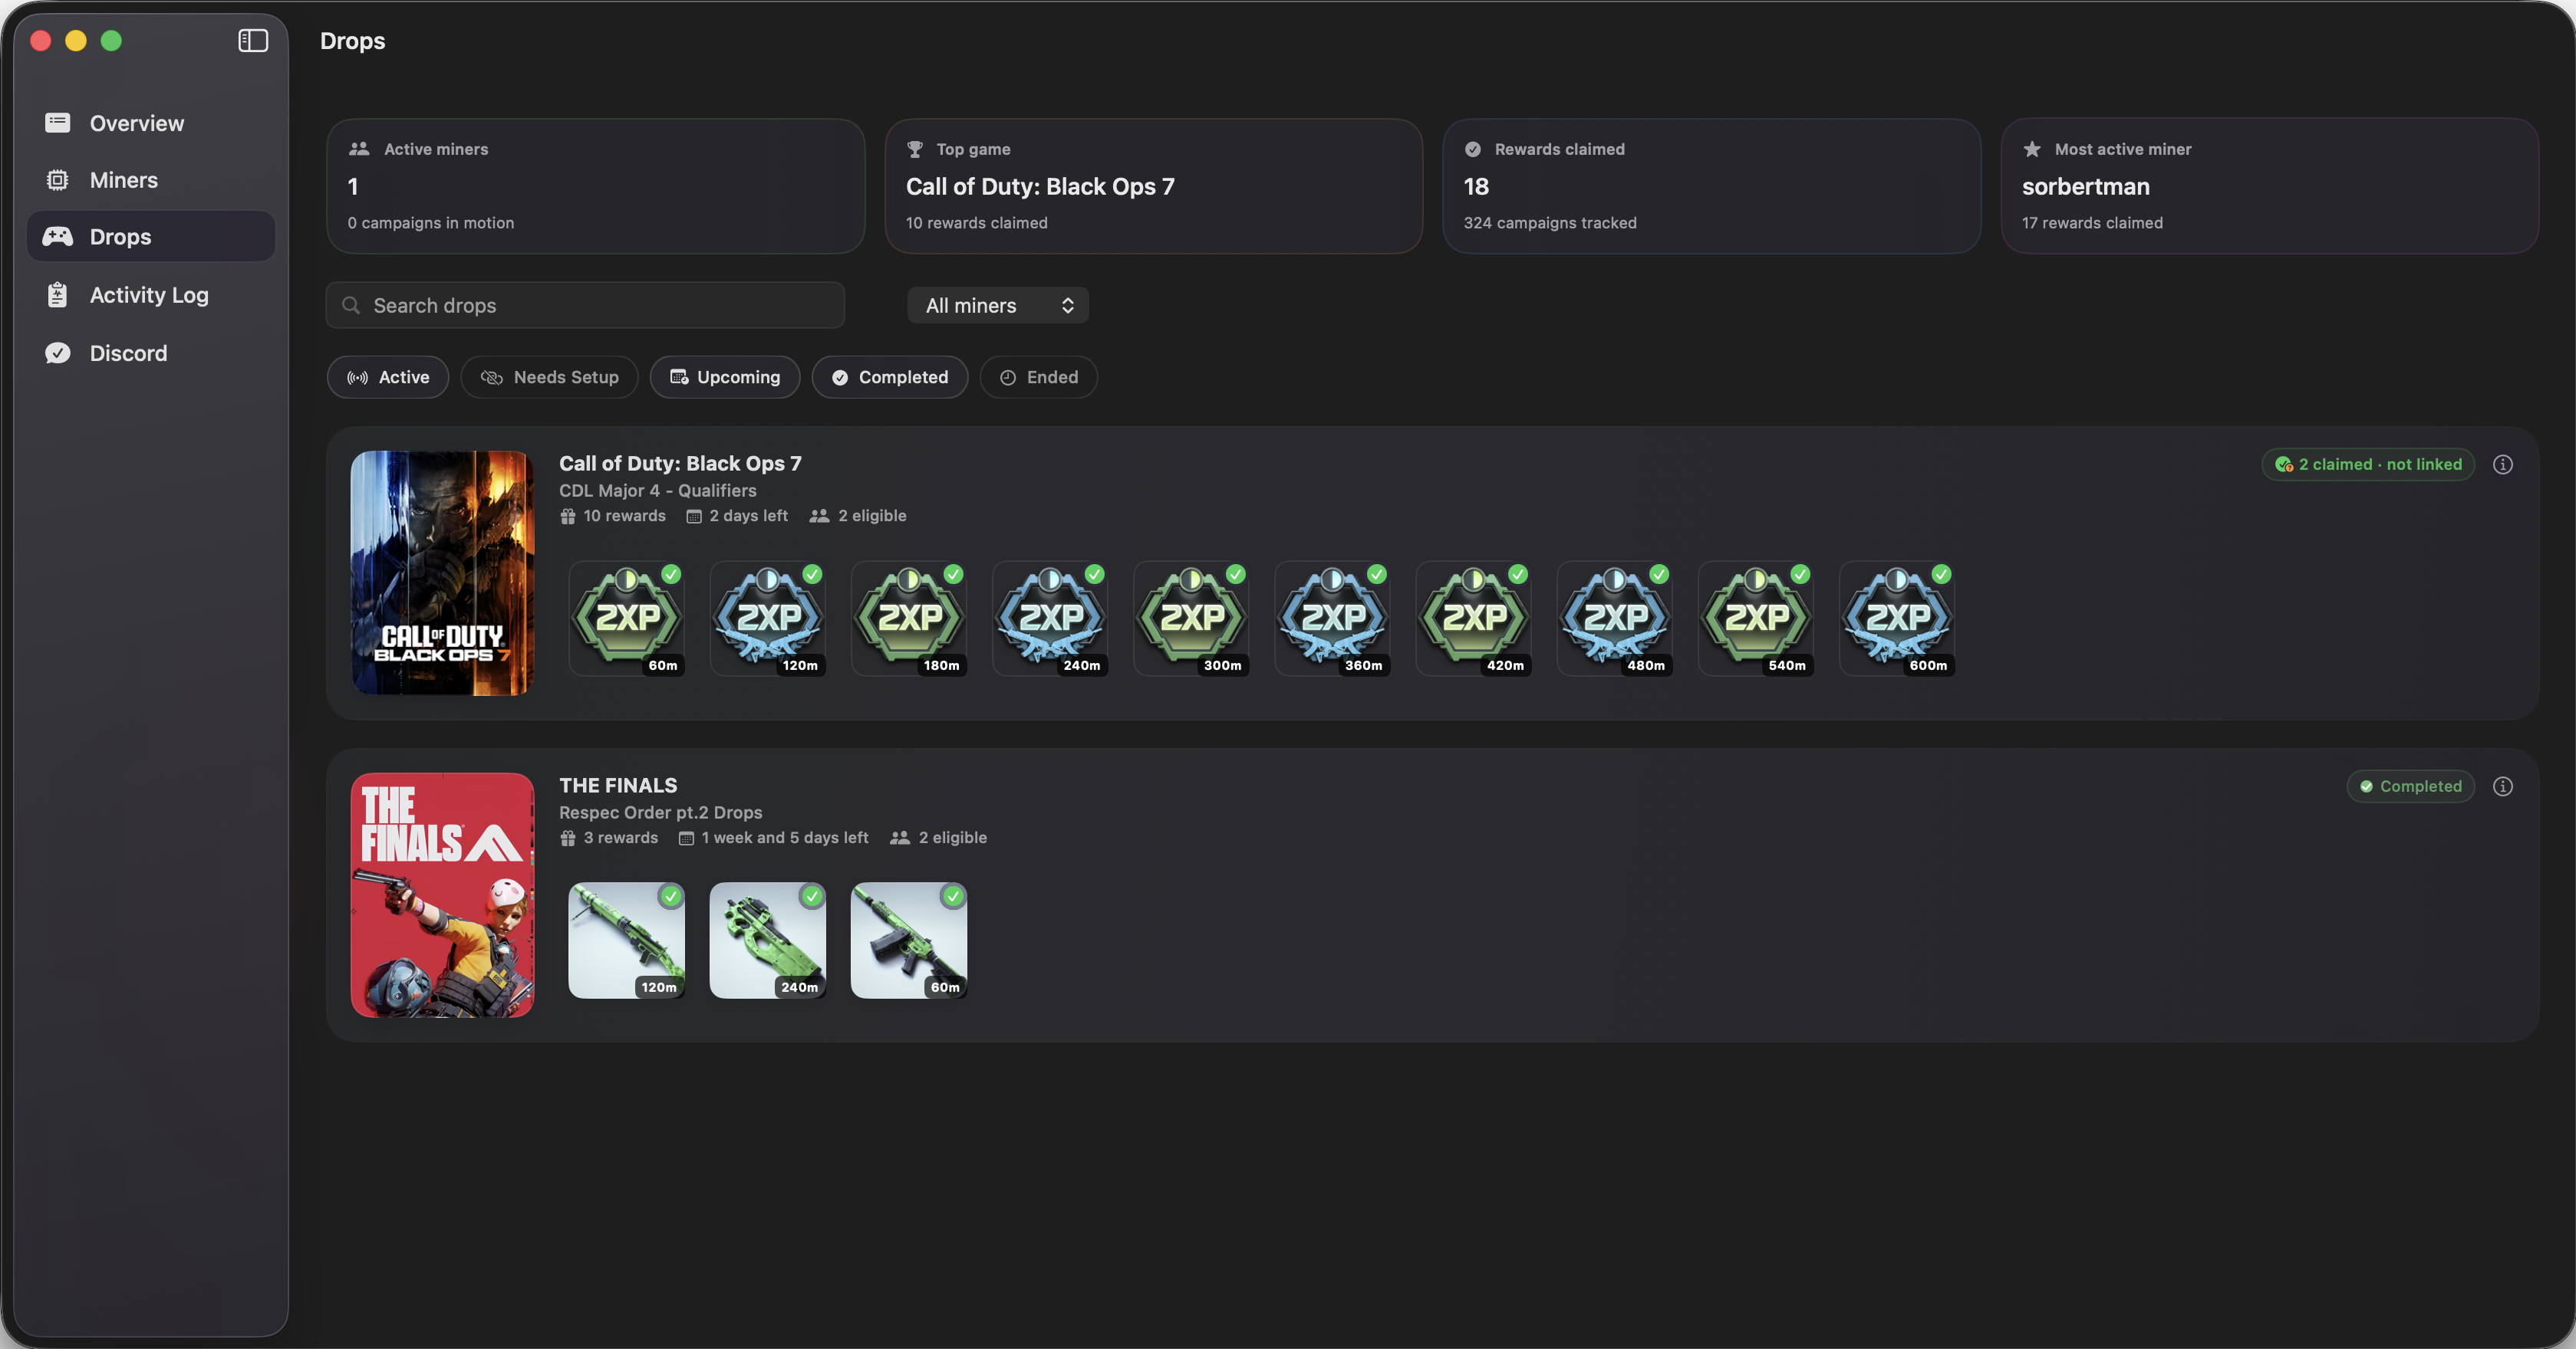This screenshot has height=1349, width=2576.
Task: Select the Drops sidebar item
Action: point(150,237)
